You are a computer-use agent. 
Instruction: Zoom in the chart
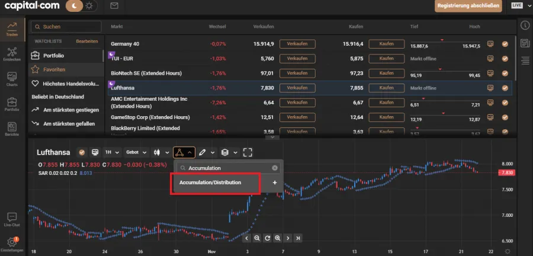[x=278, y=238]
